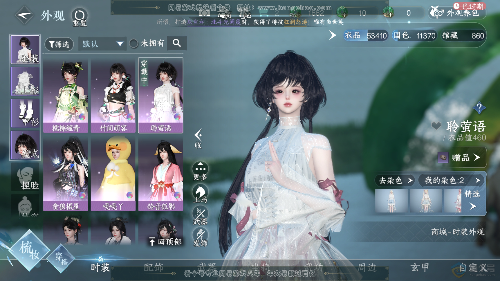
Task: Open the 更多 more options icon
Action: pyautogui.click(x=200, y=171)
